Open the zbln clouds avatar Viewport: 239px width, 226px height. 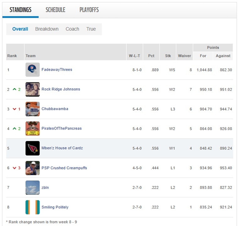(x=33, y=187)
